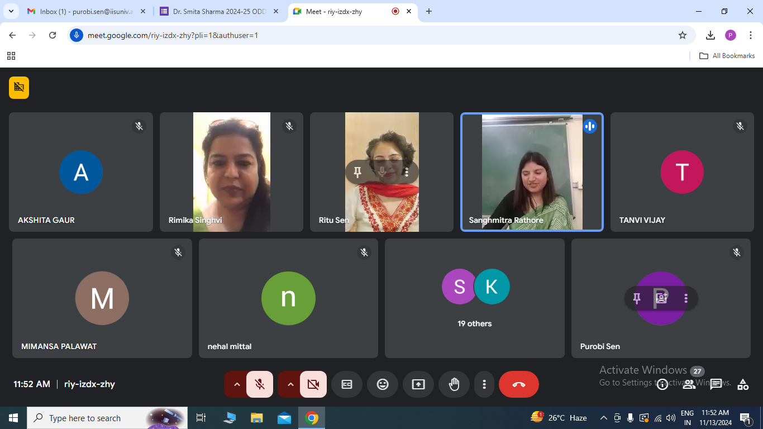
Task: Open the activities icon
Action: coord(743,384)
